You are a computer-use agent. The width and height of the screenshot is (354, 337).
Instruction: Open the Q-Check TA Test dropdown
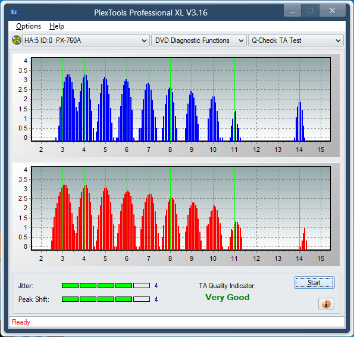tap(296, 40)
